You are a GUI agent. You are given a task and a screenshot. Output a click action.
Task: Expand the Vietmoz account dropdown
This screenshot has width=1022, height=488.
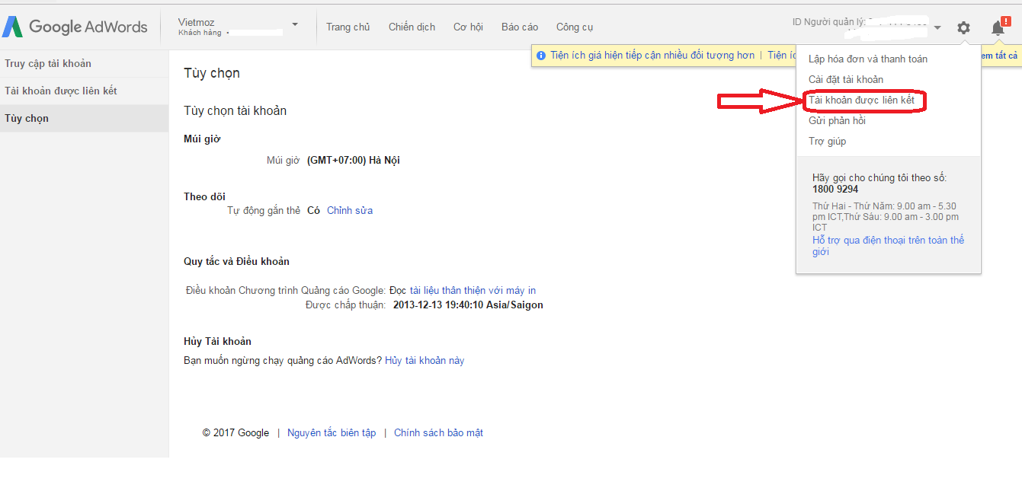[x=295, y=24]
